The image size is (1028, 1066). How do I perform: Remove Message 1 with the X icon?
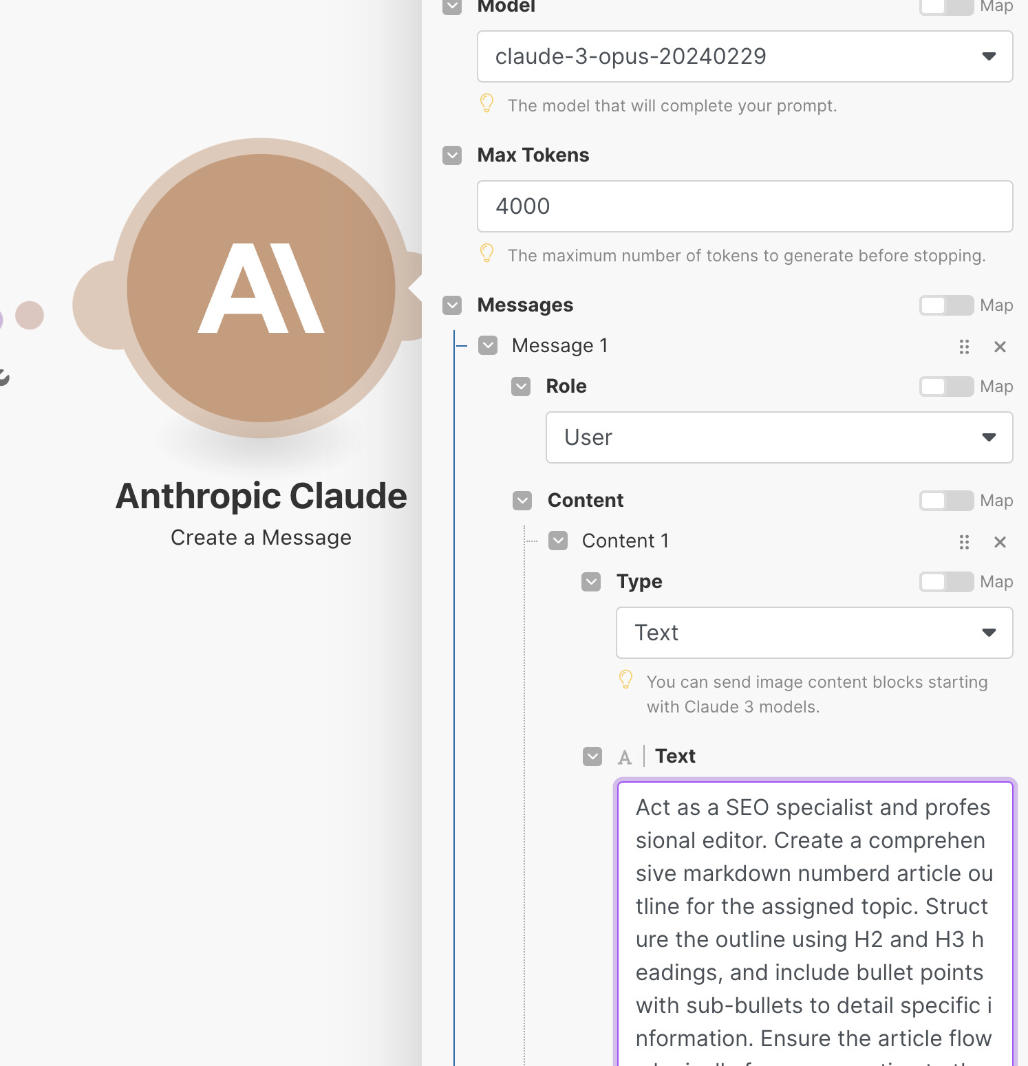click(1000, 347)
